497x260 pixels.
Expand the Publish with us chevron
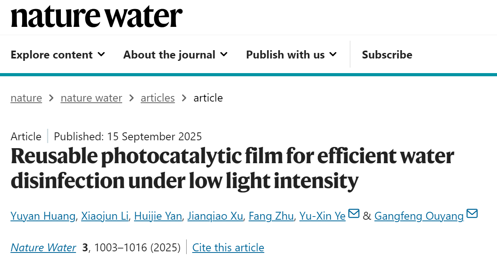333,54
